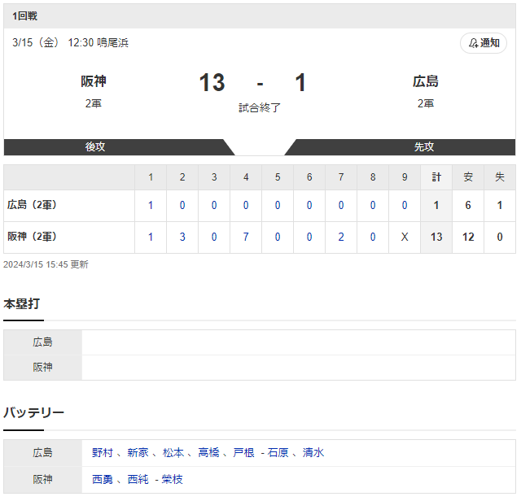Viewport: 521px width, 501px height.
Task: Open 阪神 2nd inning score of 3
Action: (x=183, y=237)
